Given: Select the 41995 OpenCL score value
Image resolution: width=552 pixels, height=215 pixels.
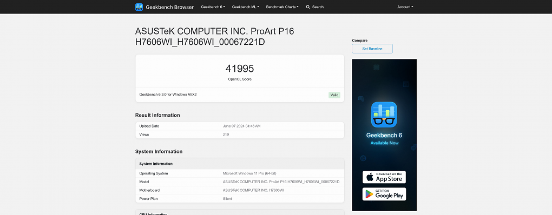Looking at the screenshot, I should [x=240, y=69].
